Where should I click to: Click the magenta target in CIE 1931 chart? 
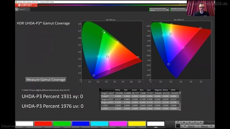point(109,69)
